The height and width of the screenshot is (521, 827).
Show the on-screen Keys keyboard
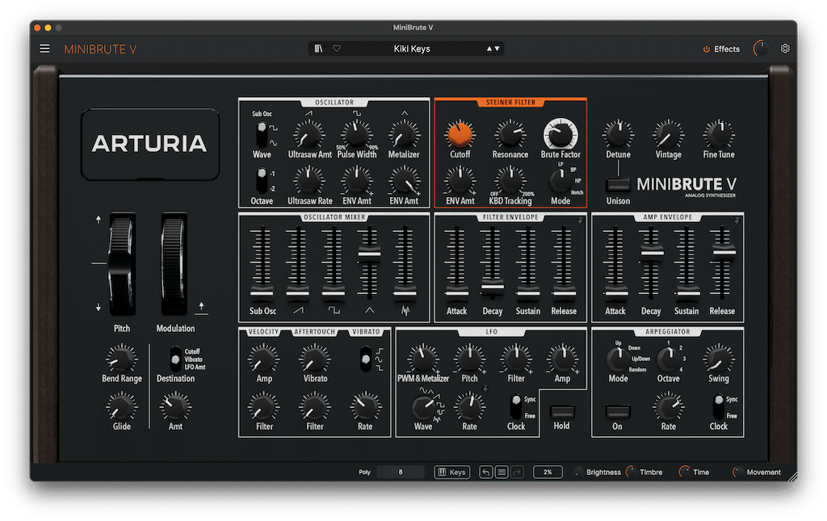click(452, 472)
